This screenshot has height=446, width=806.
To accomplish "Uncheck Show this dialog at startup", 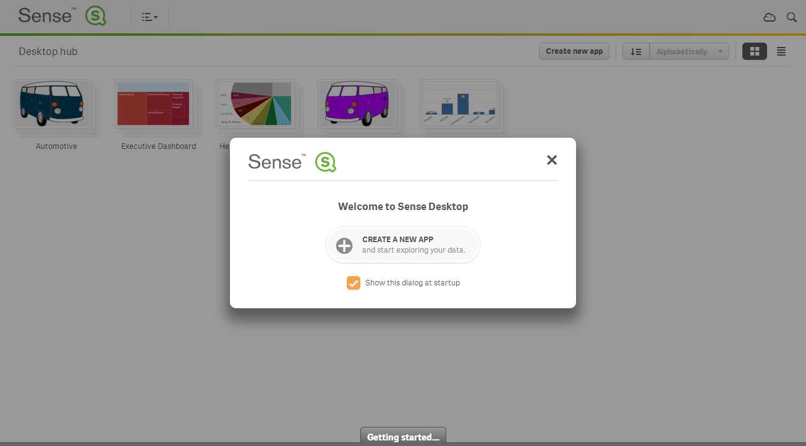I will click(x=354, y=283).
